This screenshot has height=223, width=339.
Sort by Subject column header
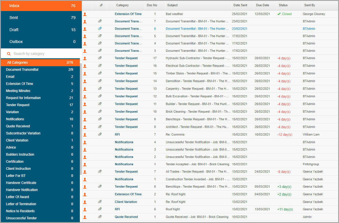click(x=198, y=5)
